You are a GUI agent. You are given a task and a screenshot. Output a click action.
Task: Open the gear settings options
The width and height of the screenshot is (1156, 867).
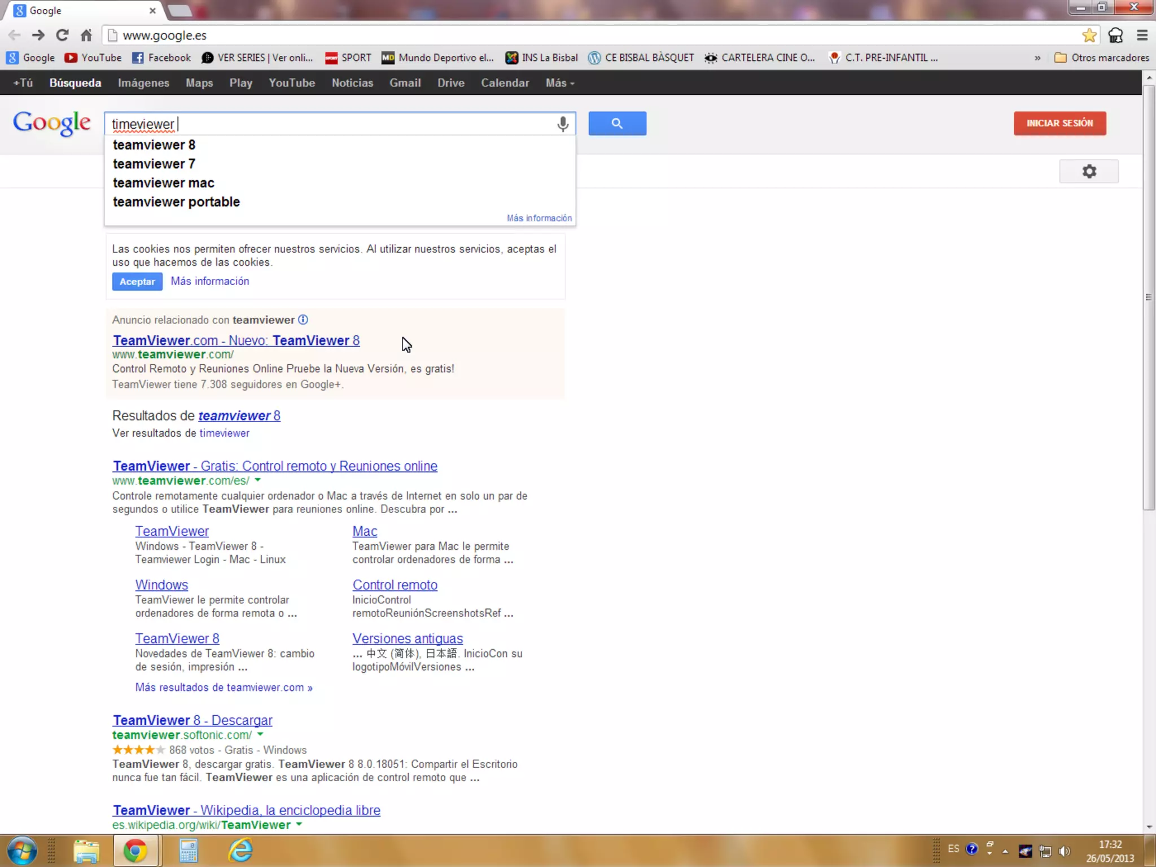1088,172
